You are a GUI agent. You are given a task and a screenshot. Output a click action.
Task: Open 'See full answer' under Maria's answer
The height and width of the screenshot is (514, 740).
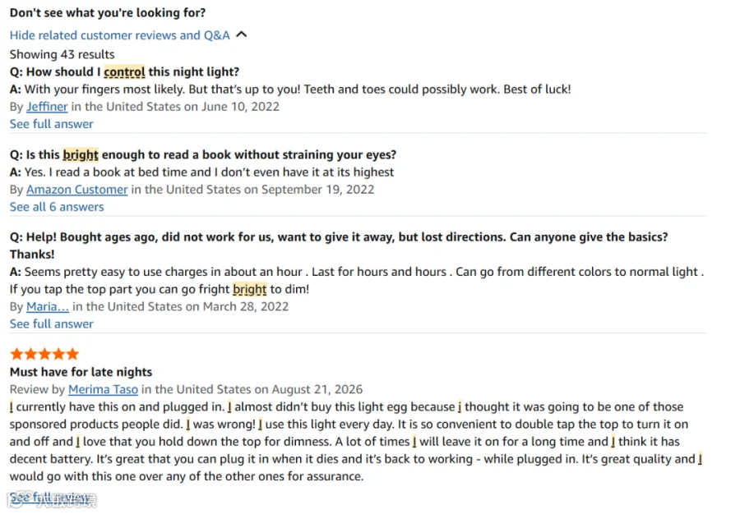click(x=52, y=324)
